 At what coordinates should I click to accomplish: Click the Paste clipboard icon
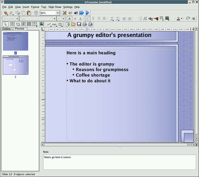[x=29, y=13]
